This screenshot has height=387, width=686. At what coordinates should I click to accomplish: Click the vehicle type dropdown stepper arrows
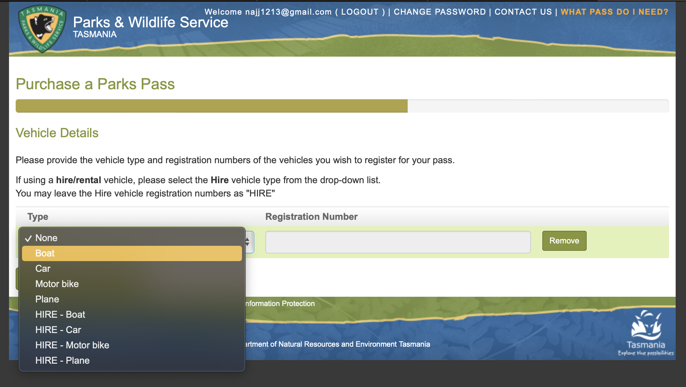point(248,242)
